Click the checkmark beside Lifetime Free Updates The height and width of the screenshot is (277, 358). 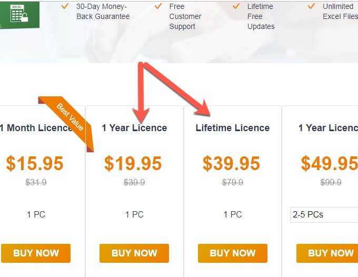tap(236, 6)
